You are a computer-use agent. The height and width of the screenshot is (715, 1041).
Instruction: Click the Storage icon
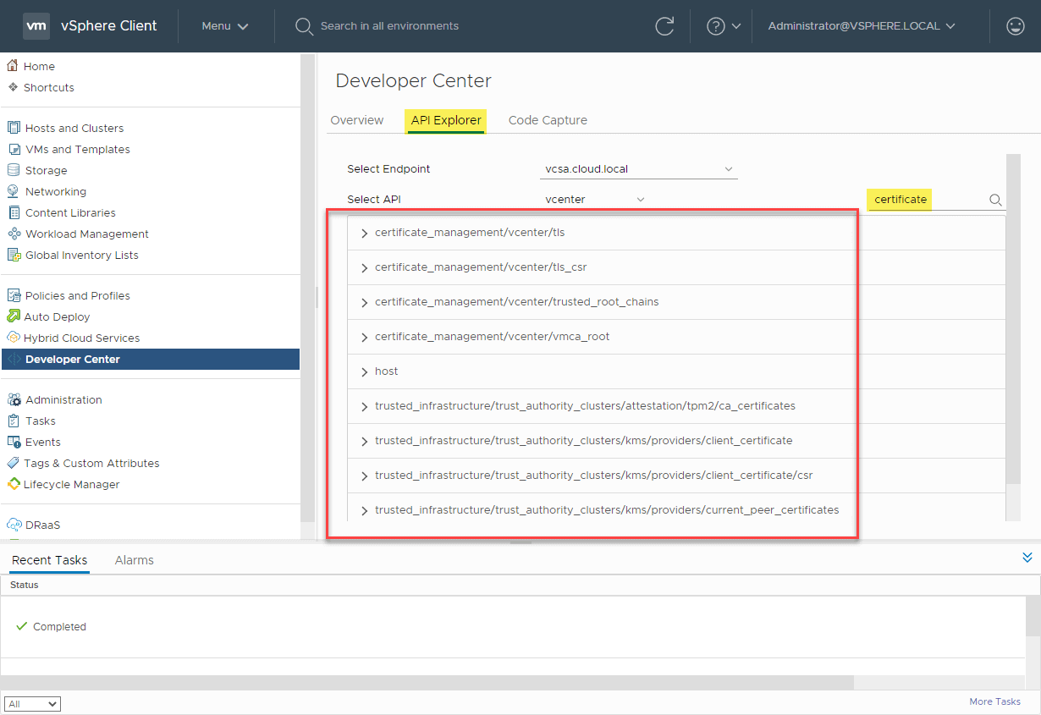[x=14, y=170]
